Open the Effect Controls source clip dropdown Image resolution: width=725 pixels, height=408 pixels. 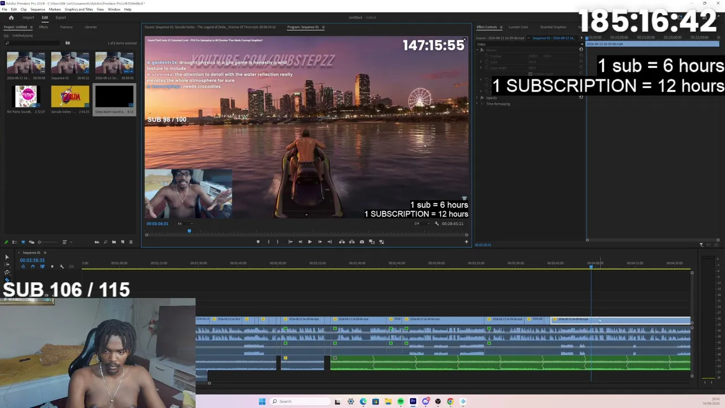(529, 38)
